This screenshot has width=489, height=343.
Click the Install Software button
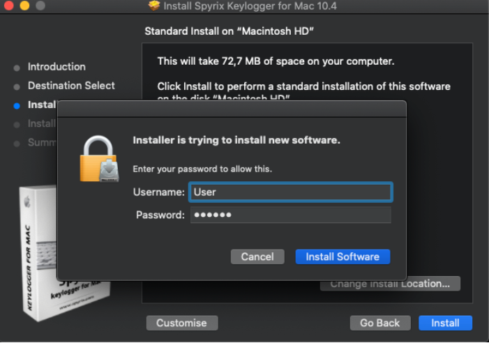(x=343, y=257)
